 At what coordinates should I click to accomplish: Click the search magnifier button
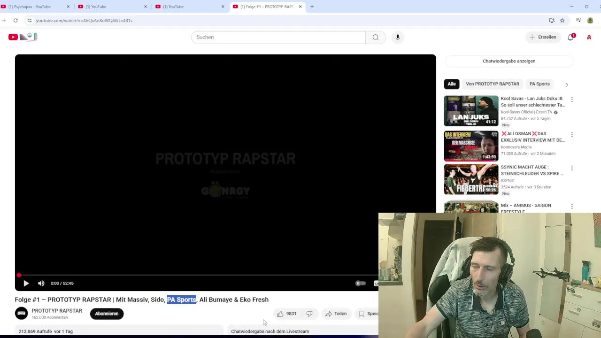(376, 37)
